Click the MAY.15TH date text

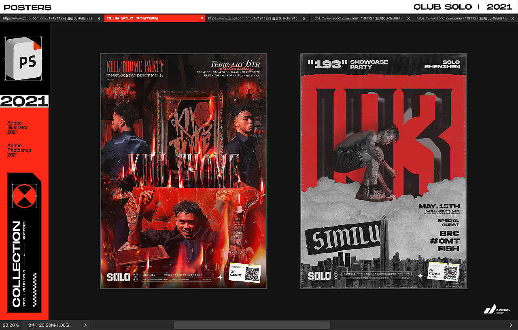point(439,206)
